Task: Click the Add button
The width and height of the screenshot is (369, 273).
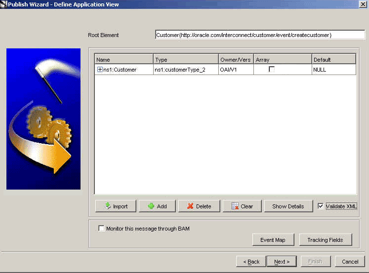Action: click(x=157, y=206)
